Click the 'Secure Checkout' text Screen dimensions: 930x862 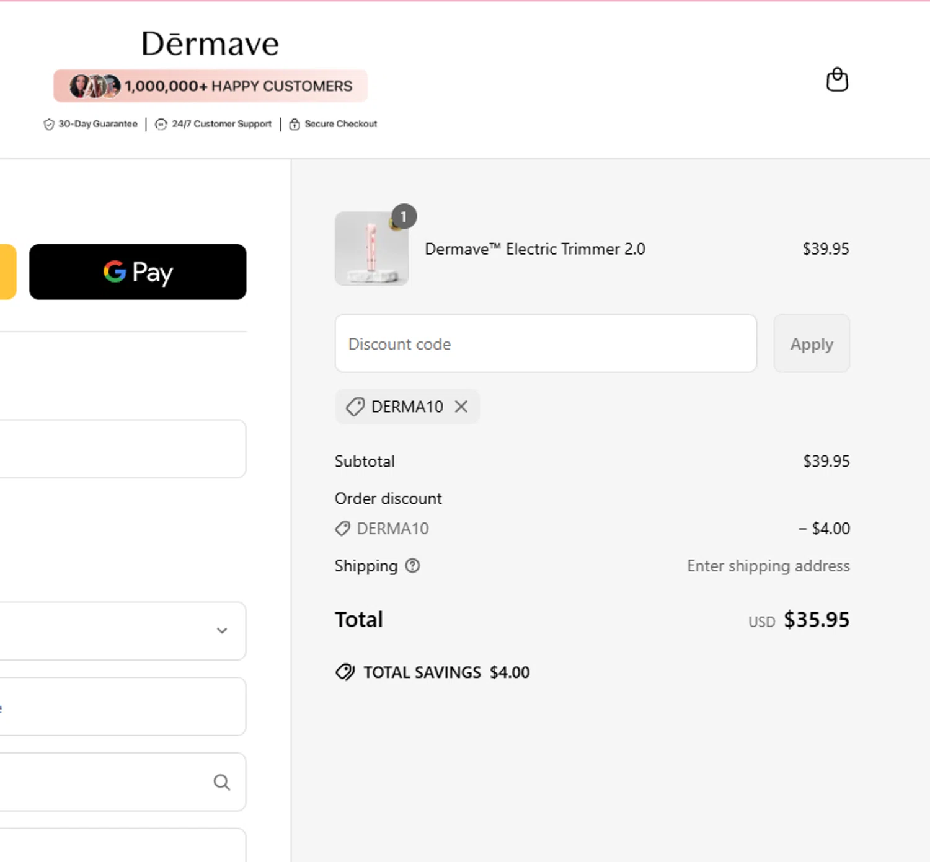click(341, 124)
